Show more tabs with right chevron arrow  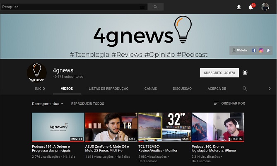point(270,89)
